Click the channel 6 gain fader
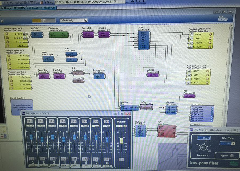The image size is (240, 171). [x=85, y=137]
